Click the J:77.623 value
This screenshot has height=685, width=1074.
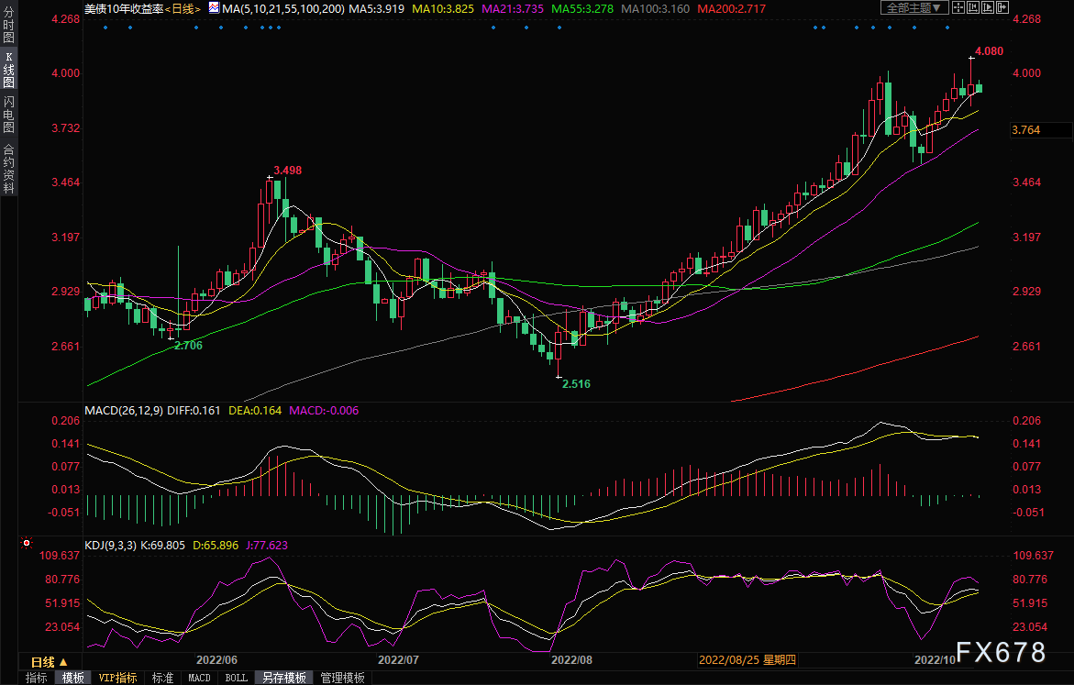pos(267,546)
